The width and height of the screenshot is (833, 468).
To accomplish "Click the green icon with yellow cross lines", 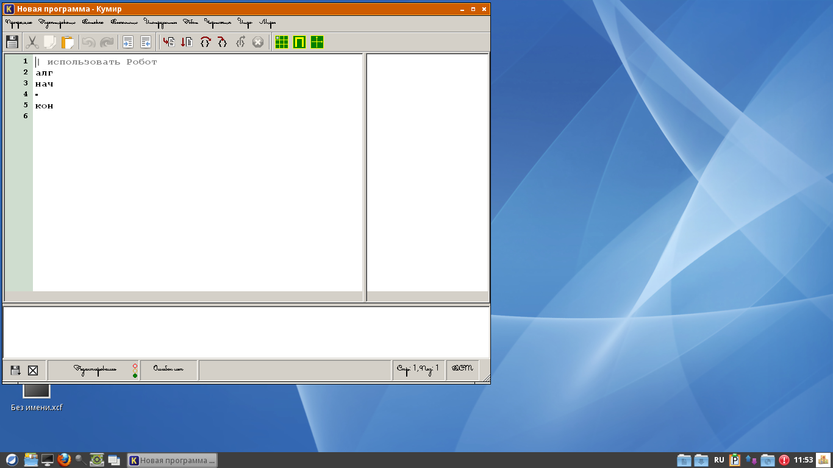I will click(x=317, y=42).
